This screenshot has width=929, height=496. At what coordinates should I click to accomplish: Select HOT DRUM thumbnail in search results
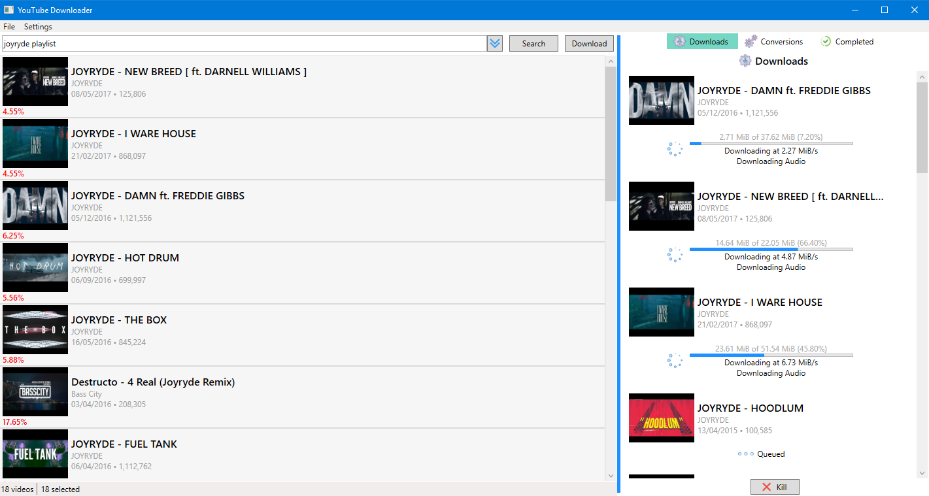click(x=35, y=267)
